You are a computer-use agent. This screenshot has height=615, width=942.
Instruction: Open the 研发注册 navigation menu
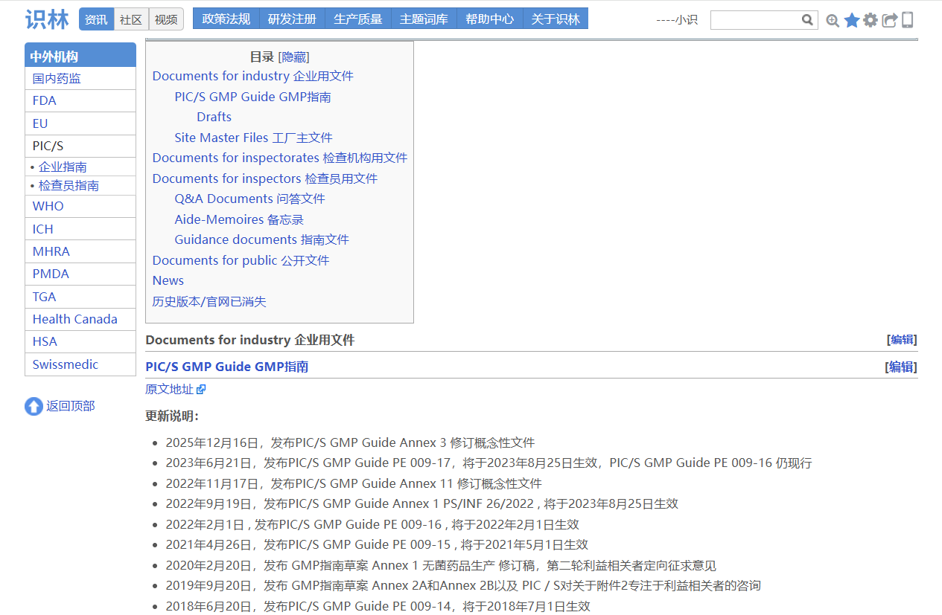292,19
